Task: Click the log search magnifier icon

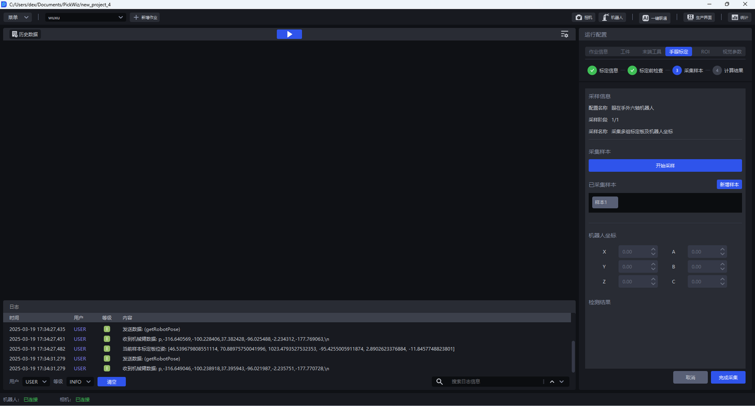Action: 439,382
